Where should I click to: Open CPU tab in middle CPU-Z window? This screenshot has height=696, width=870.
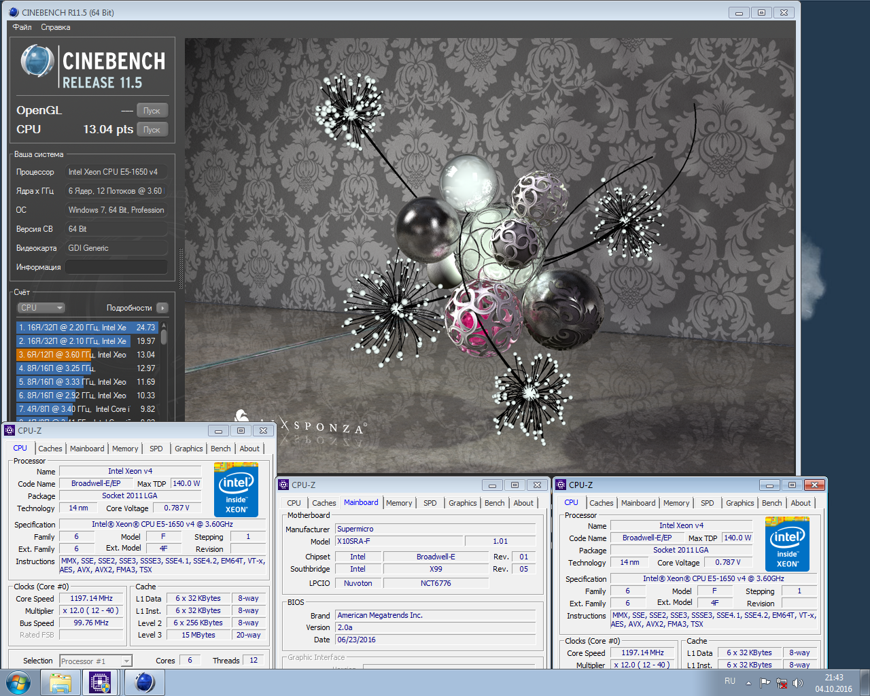pyautogui.click(x=294, y=503)
